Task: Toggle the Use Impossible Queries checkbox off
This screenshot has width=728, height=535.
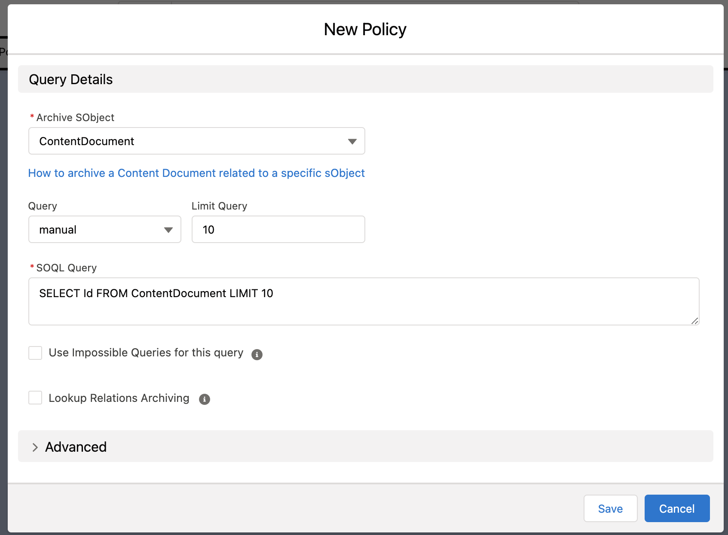Action: pos(35,353)
